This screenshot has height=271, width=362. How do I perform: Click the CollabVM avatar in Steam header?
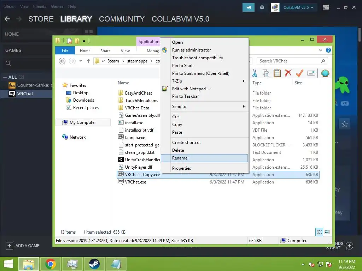tap(275, 7)
